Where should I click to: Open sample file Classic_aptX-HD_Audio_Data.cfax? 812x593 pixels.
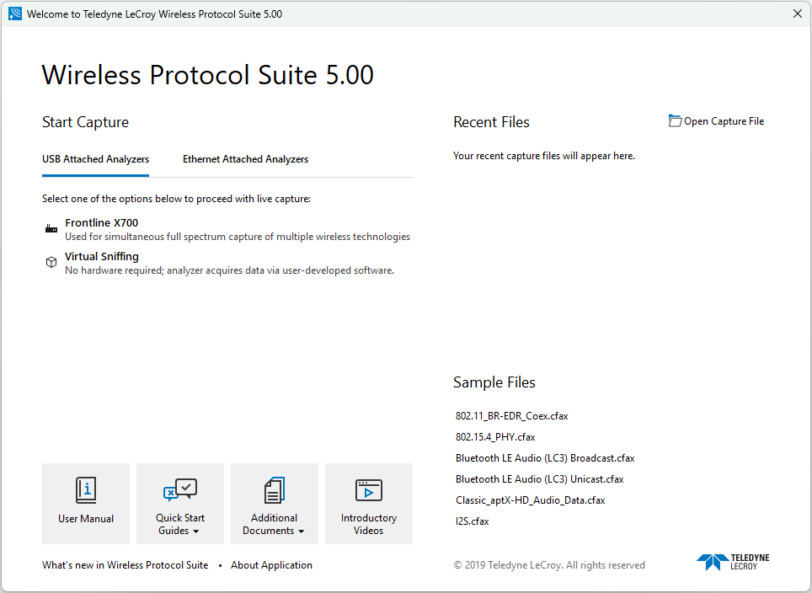[x=531, y=500]
